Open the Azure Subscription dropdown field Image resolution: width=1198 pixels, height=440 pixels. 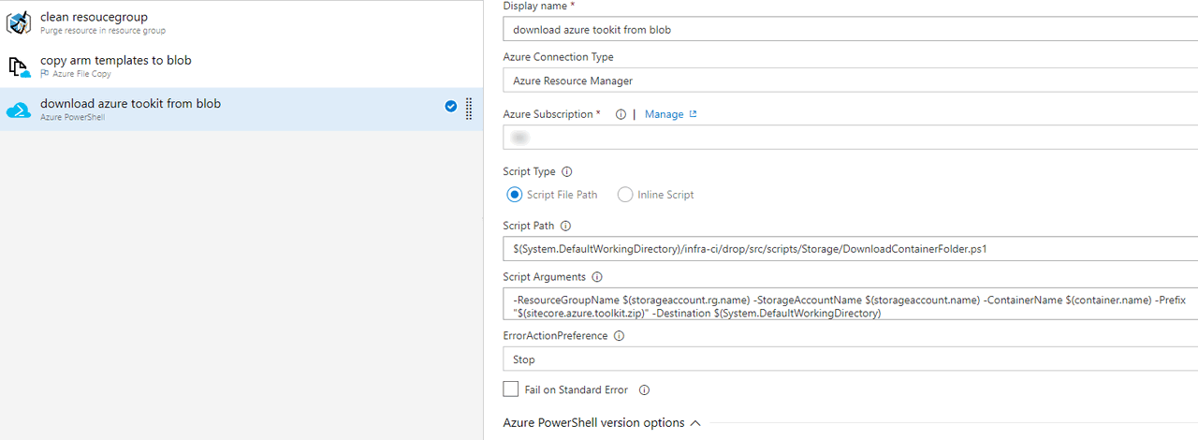(851, 138)
